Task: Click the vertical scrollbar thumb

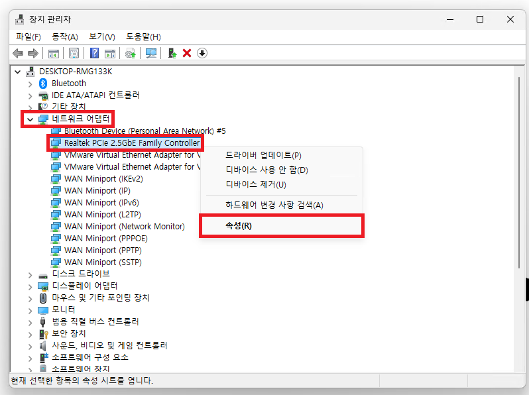Action: (x=519, y=173)
